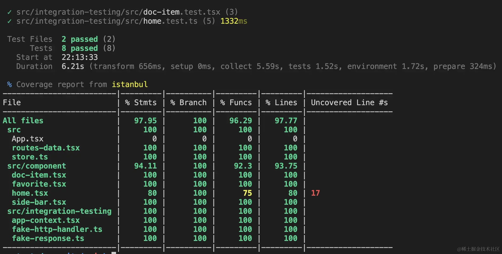Click the 'File' column header

[12, 103]
